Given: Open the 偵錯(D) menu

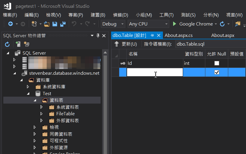Looking at the screenshot, I should coord(120,15).
